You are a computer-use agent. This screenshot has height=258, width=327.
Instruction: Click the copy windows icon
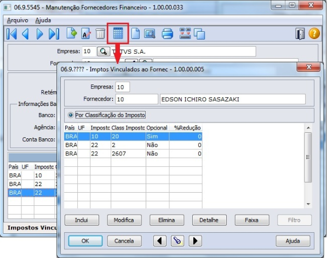(x=199, y=34)
